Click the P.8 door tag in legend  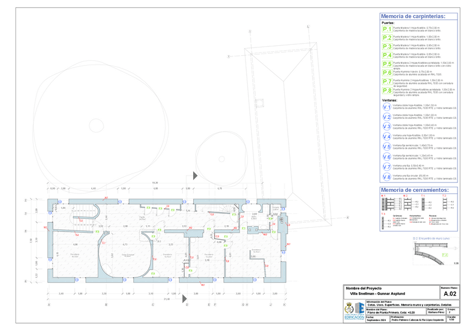click(387, 91)
